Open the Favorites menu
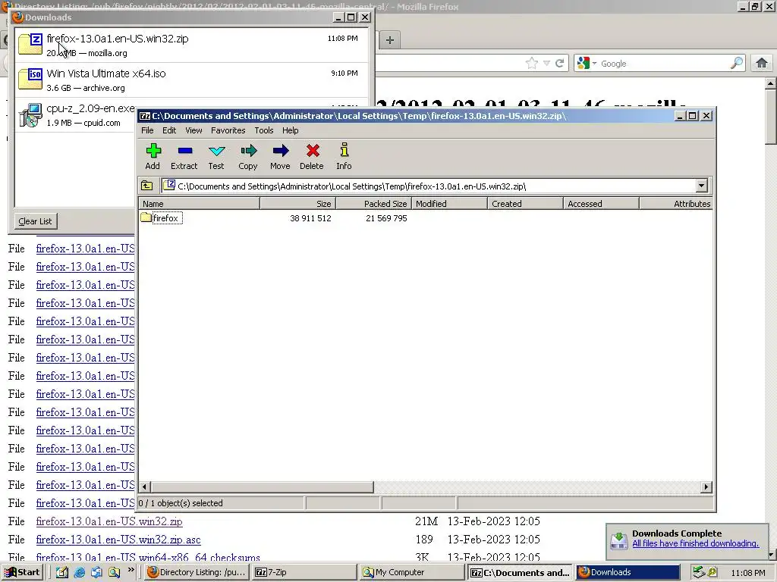This screenshot has width=777, height=582. (228, 130)
